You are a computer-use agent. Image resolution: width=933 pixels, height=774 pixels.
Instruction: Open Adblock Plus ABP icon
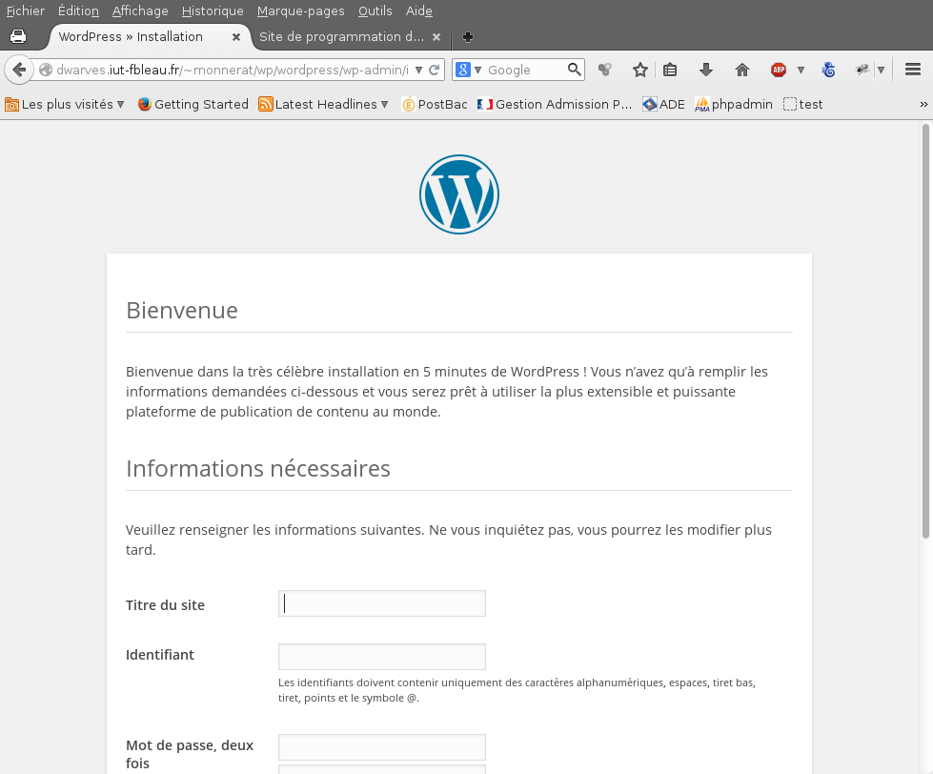tap(779, 70)
